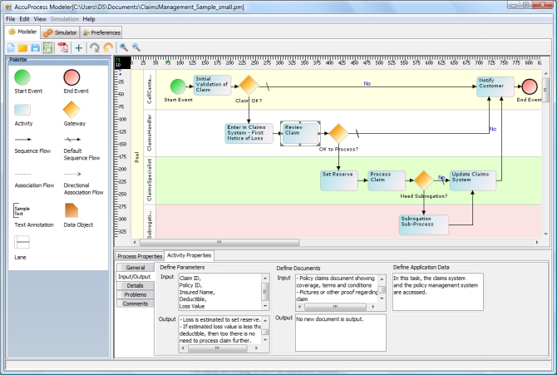Create a new process file from toolbar

11,47
